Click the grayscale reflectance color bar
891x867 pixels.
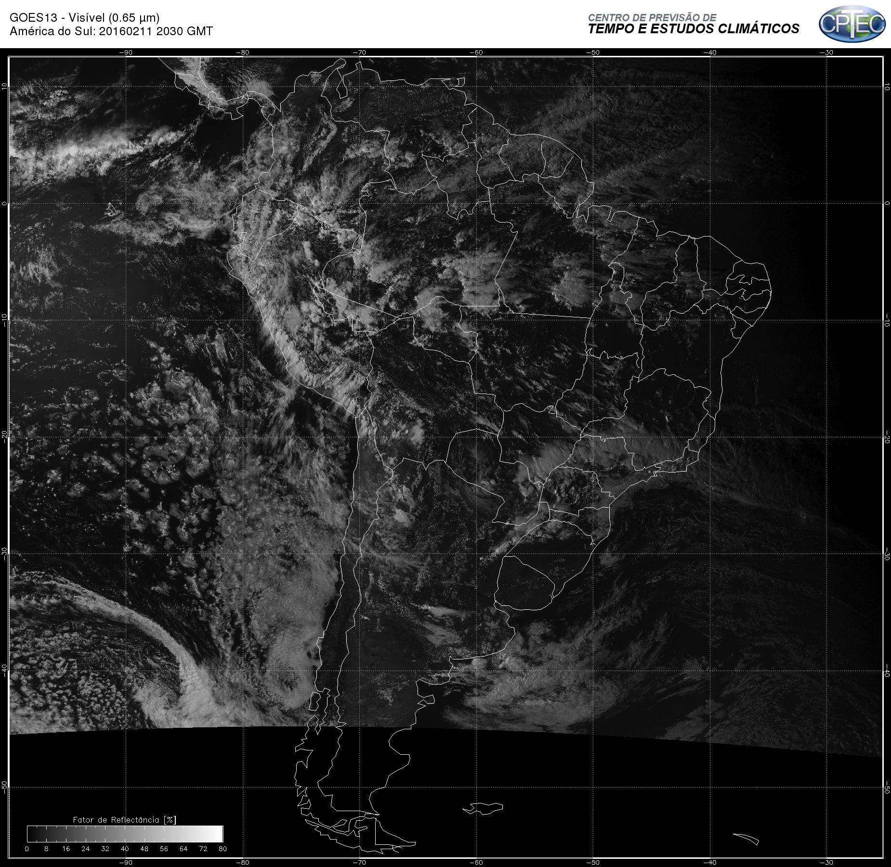(x=125, y=834)
